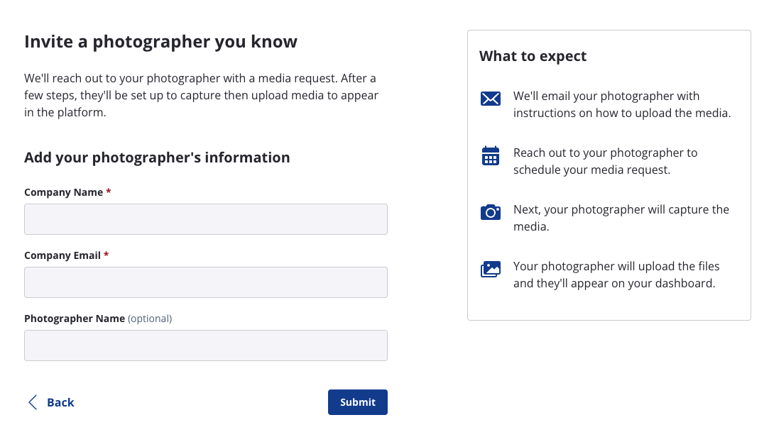This screenshot has width=769, height=437.
Task: Click the Company Email field label
Action: [x=62, y=255]
